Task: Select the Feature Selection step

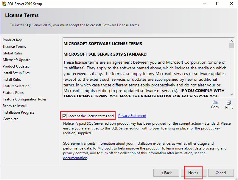Action: [16, 86]
